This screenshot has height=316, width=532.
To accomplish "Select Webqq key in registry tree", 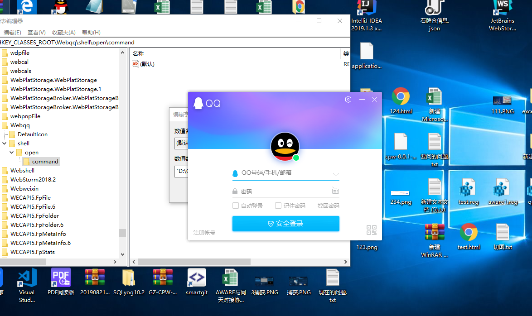I will point(20,125).
